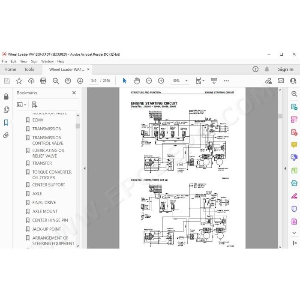The width and height of the screenshot is (300, 300).
Task: Open the Create PDF tool in right pane
Action: point(294,132)
